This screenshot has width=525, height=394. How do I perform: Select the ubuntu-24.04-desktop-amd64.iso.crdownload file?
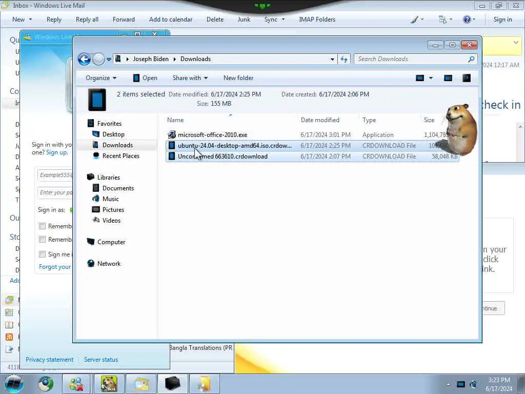click(x=234, y=145)
